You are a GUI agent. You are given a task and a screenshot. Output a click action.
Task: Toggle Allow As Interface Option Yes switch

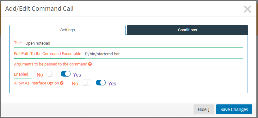point(101,83)
